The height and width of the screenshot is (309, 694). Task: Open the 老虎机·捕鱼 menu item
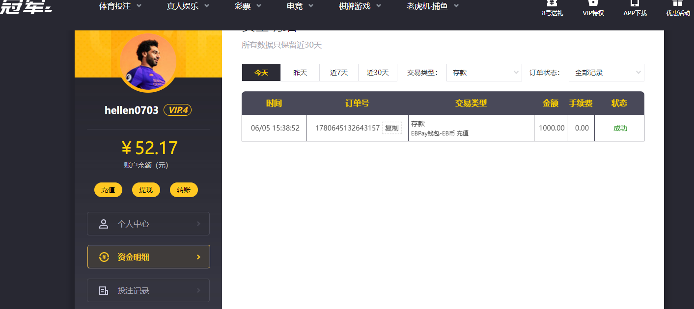tap(427, 6)
